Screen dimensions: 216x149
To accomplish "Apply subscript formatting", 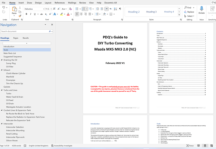I will (46, 14).
